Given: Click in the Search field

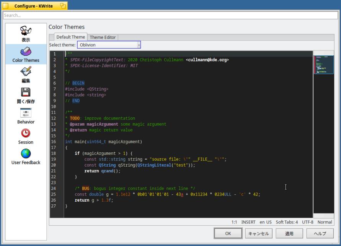Looking at the screenshot, I should pyautogui.click(x=171, y=15).
